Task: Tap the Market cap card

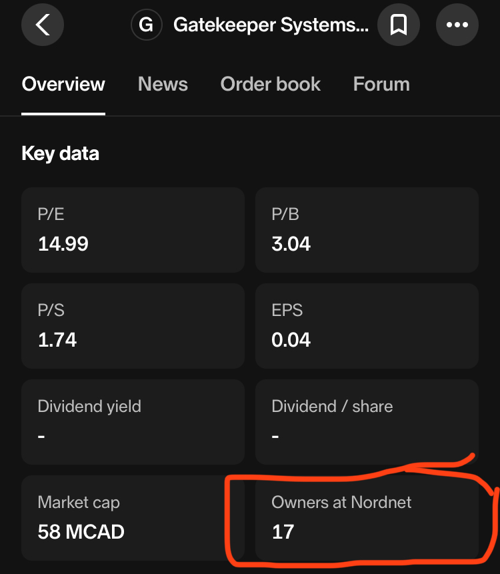Action: point(133,518)
